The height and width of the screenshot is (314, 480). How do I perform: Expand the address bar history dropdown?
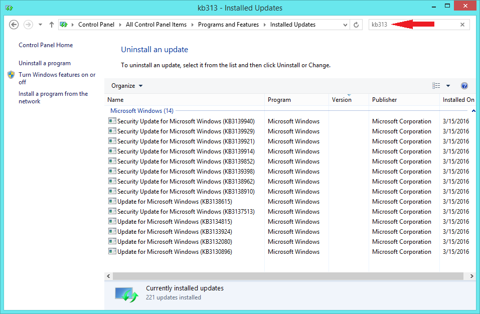[x=345, y=25]
